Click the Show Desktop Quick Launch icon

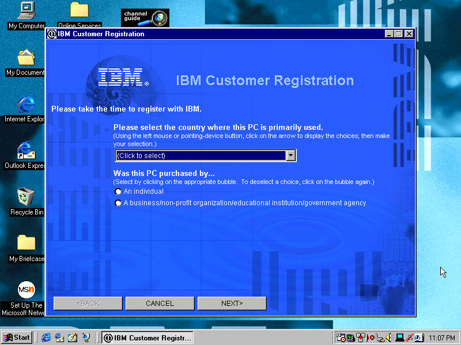coord(73,338)
